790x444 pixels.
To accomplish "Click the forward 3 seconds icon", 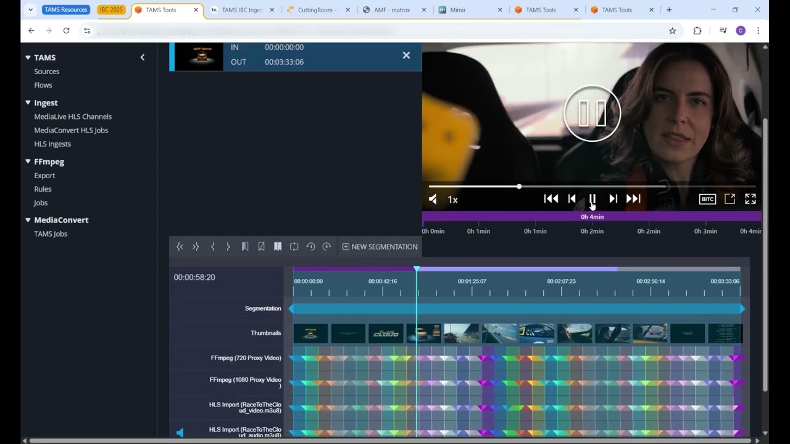I will pyautogui.click(x=326, y=247).
